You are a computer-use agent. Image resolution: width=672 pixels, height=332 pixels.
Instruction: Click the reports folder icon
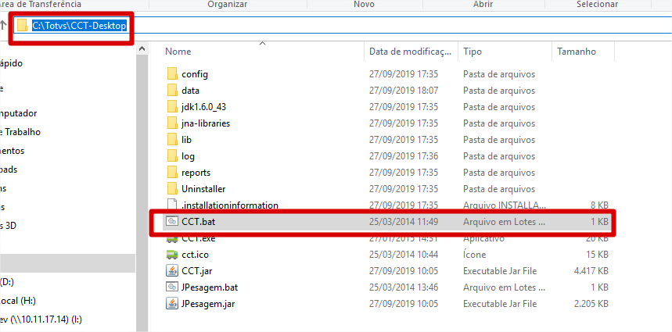click(172, 173)
